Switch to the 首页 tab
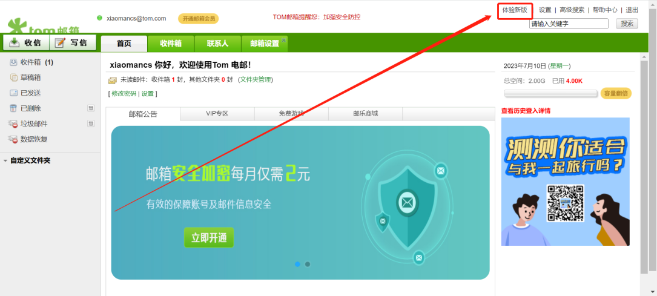This screenshot has height=296, width=657. (x=124, y=44)
